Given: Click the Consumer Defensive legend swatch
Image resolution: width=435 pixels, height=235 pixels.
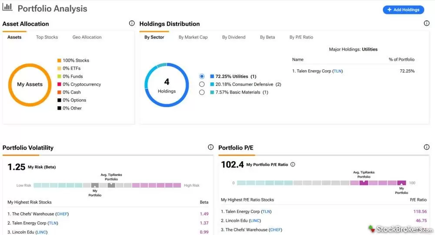Looking at the screenshot, I should click(212, 84).
